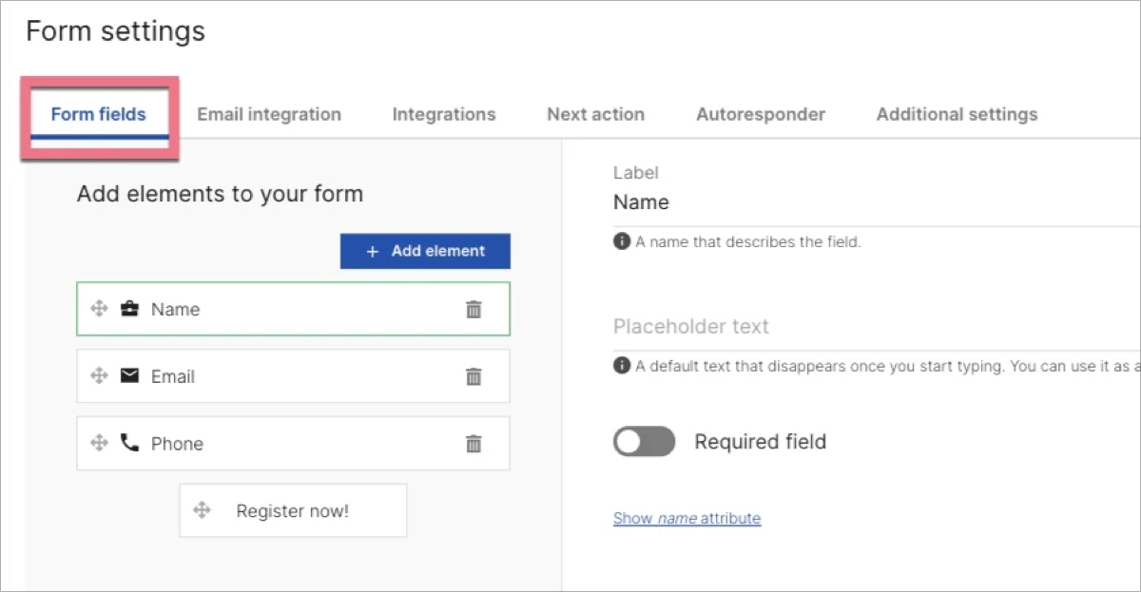The image size is (1141, 592).
Task: Click the Add element button
Action: [425, 251]
